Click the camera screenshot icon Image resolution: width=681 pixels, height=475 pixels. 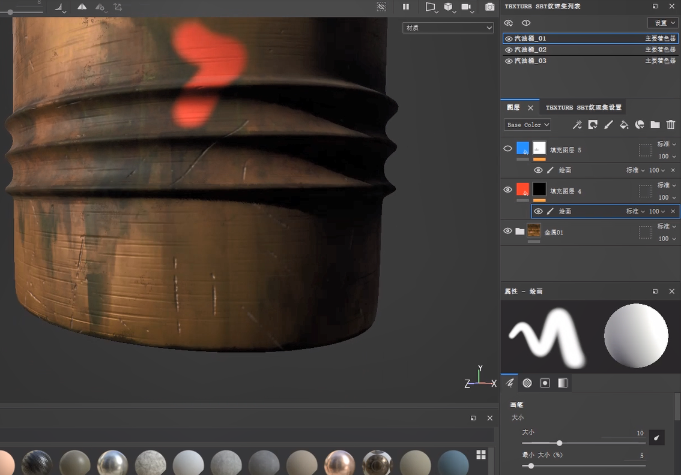pos(490,7)
